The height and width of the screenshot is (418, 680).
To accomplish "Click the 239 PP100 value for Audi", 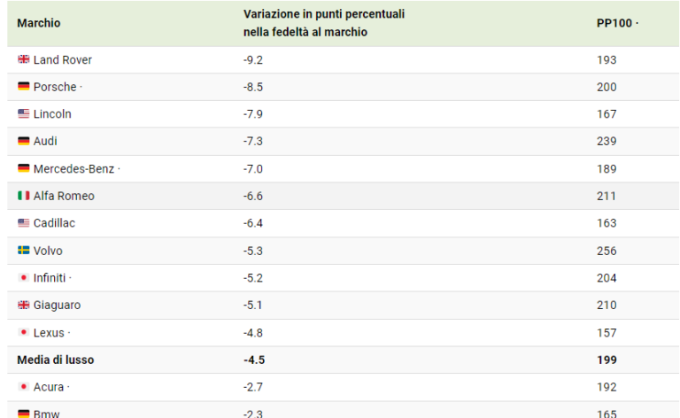I will coord(607,141).
